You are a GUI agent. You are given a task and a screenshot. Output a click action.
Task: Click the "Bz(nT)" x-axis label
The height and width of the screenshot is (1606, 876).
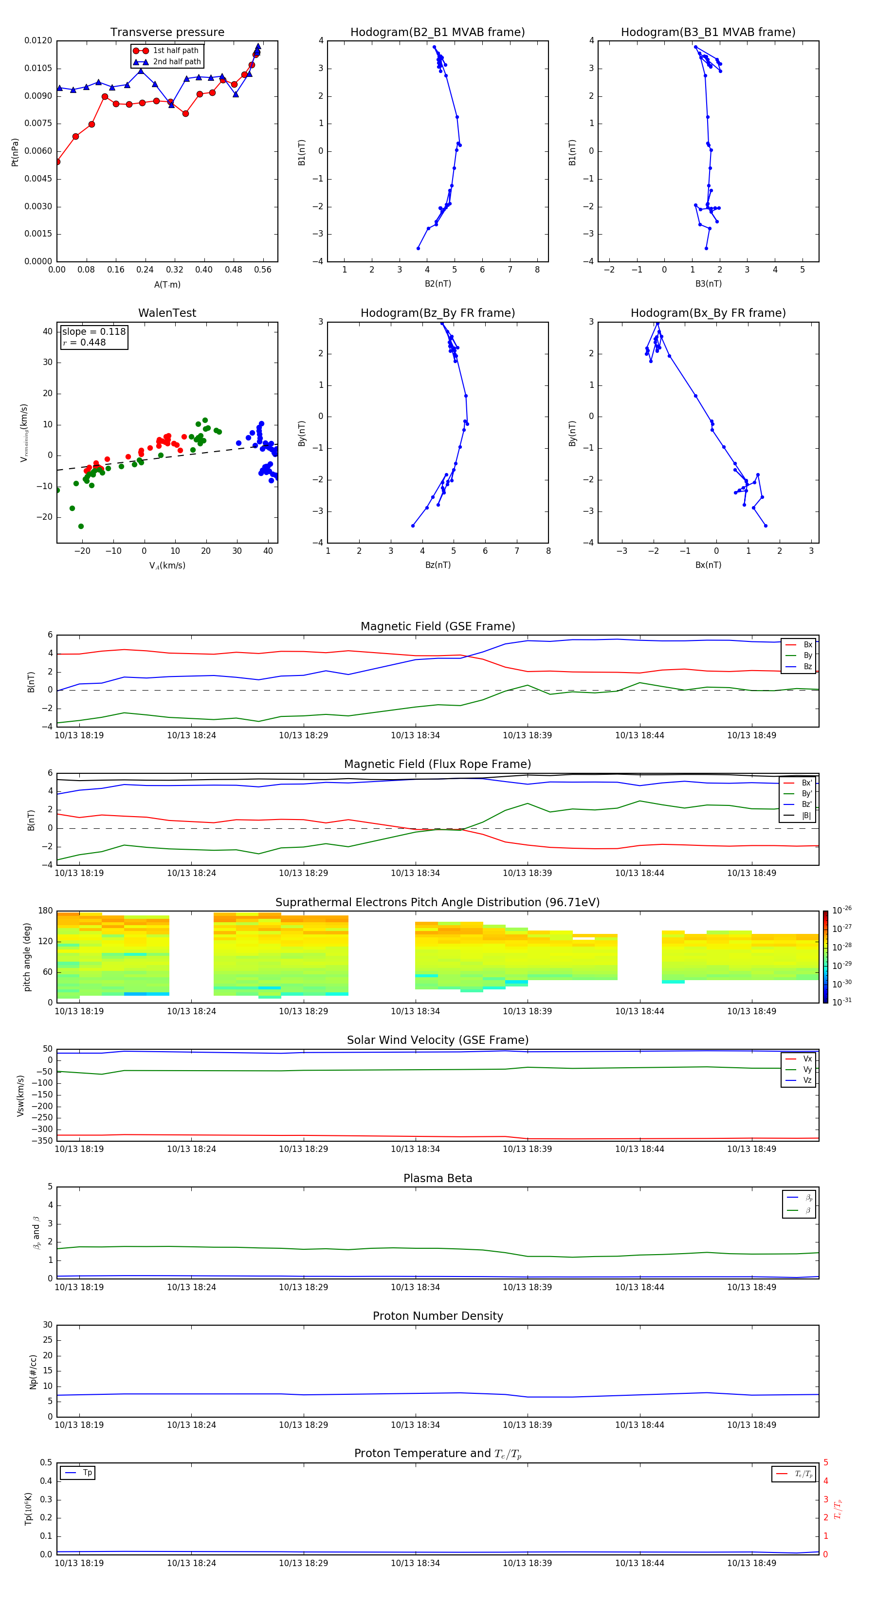(x=438, y=566)
